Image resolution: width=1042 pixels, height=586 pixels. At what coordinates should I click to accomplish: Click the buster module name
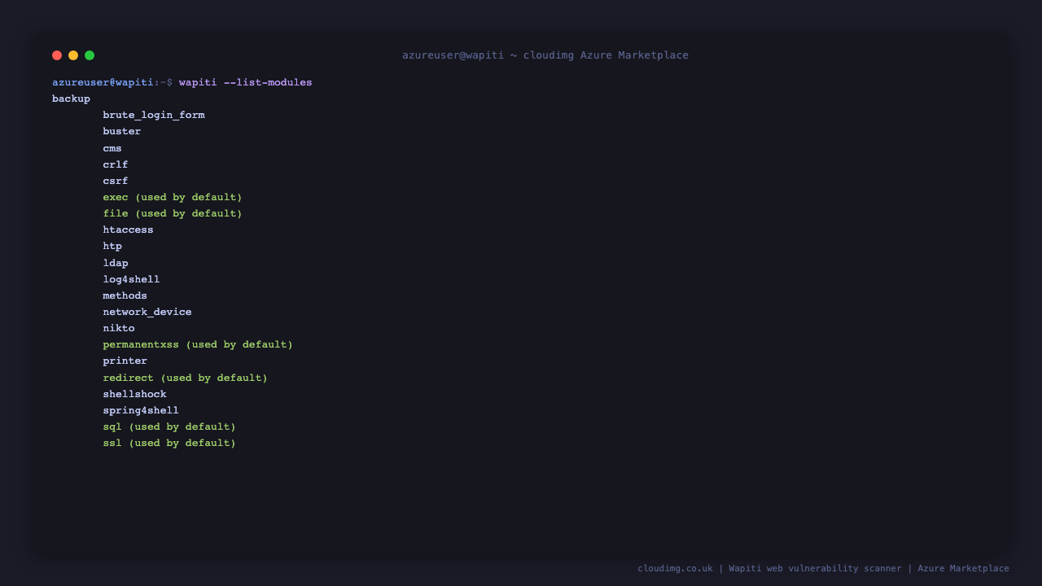click(x=121, y=131)
